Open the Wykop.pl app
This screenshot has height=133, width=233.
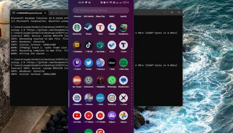(112, 98)
